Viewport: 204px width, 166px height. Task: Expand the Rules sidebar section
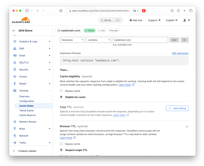(50, 129)
